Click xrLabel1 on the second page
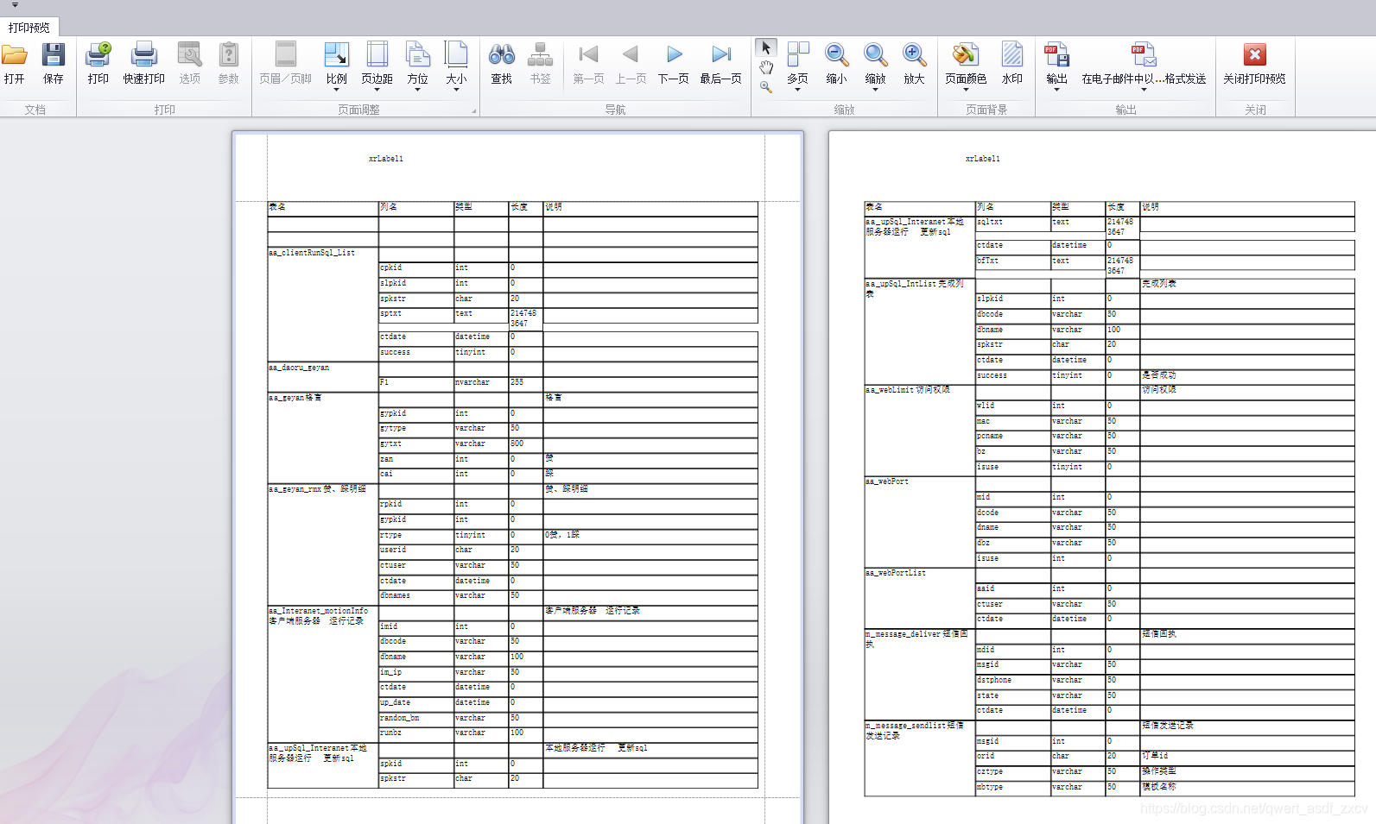Screen dimensions: 1376x824 click(x=983, y=159)
